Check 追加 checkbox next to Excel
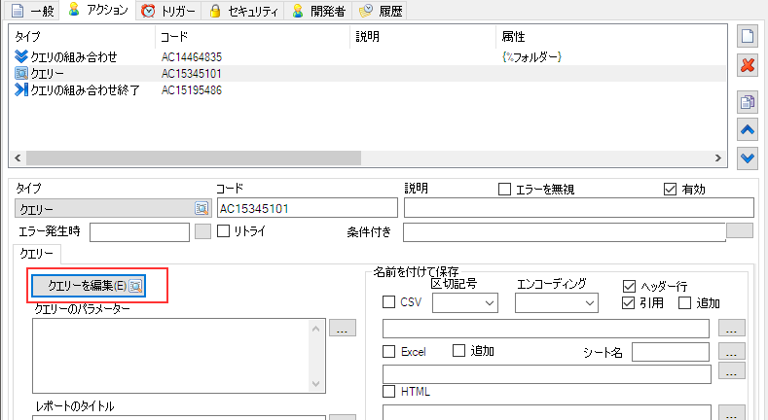The height and width of the screenshot is (420, 768). tap(458, 350)
